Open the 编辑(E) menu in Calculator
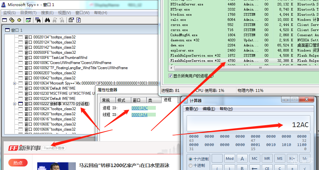Screen dimensions: 319x170 pos(209,109)
